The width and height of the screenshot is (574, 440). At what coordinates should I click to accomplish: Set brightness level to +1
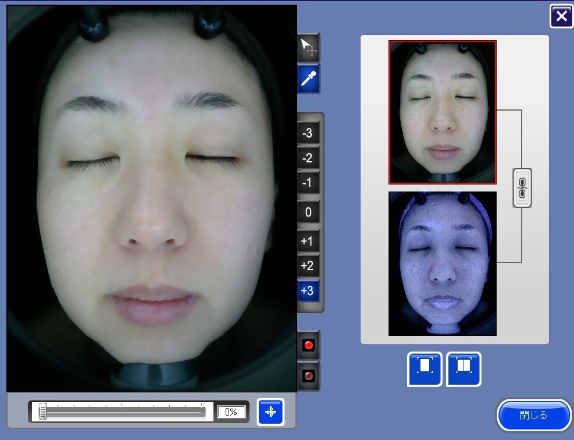tap(308, 241)
